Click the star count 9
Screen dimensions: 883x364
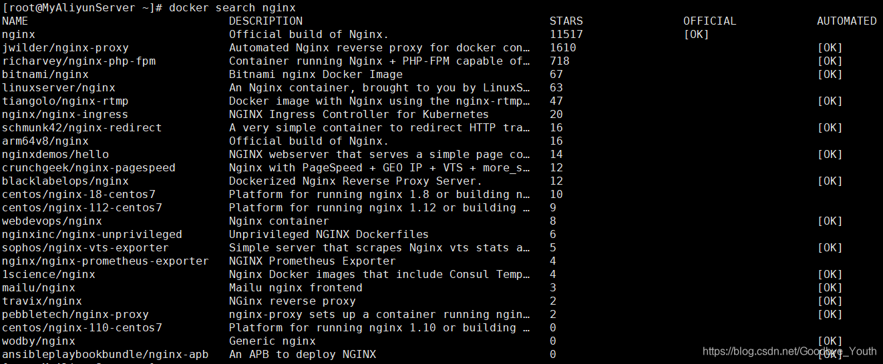tap(553, 207)
